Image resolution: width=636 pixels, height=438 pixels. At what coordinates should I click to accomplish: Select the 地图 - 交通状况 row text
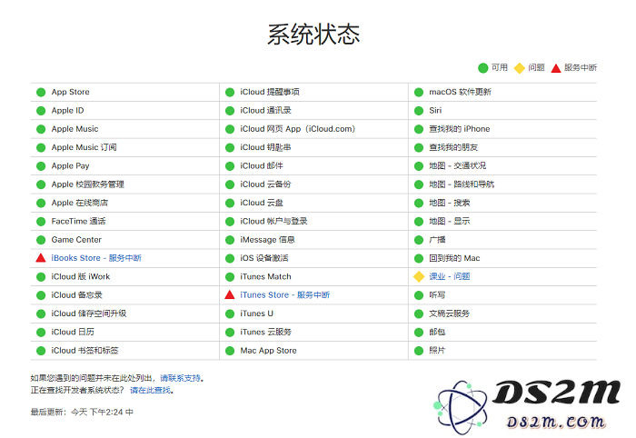458,166
